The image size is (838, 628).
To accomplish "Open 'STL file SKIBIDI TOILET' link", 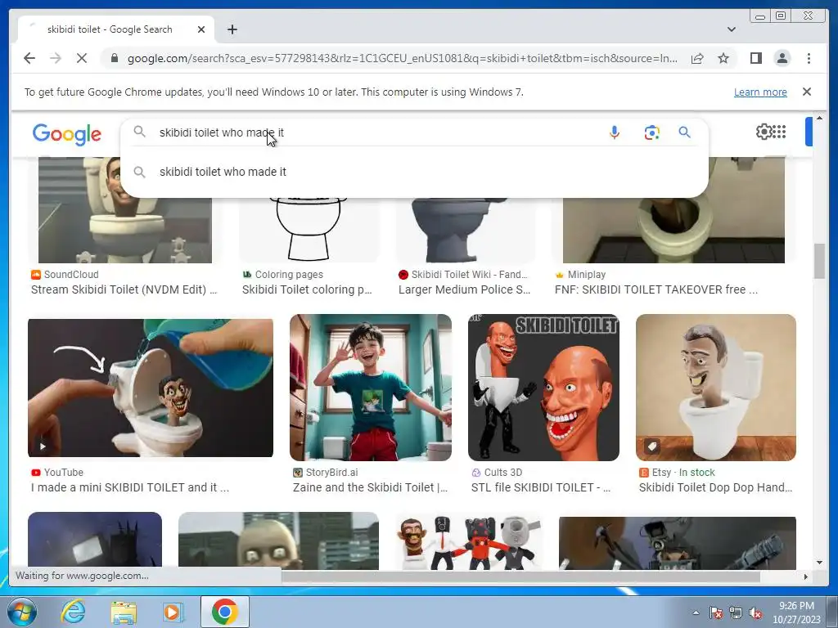I will pyautogui.click(x=540, y=487).
